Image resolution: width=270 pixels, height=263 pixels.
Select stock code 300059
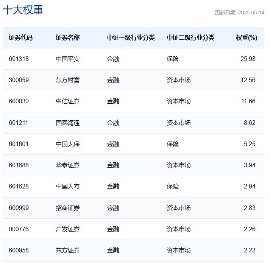(19, 80)
